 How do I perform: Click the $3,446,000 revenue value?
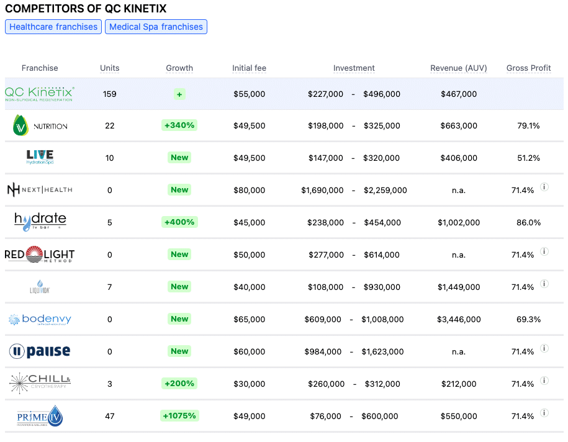459,319
